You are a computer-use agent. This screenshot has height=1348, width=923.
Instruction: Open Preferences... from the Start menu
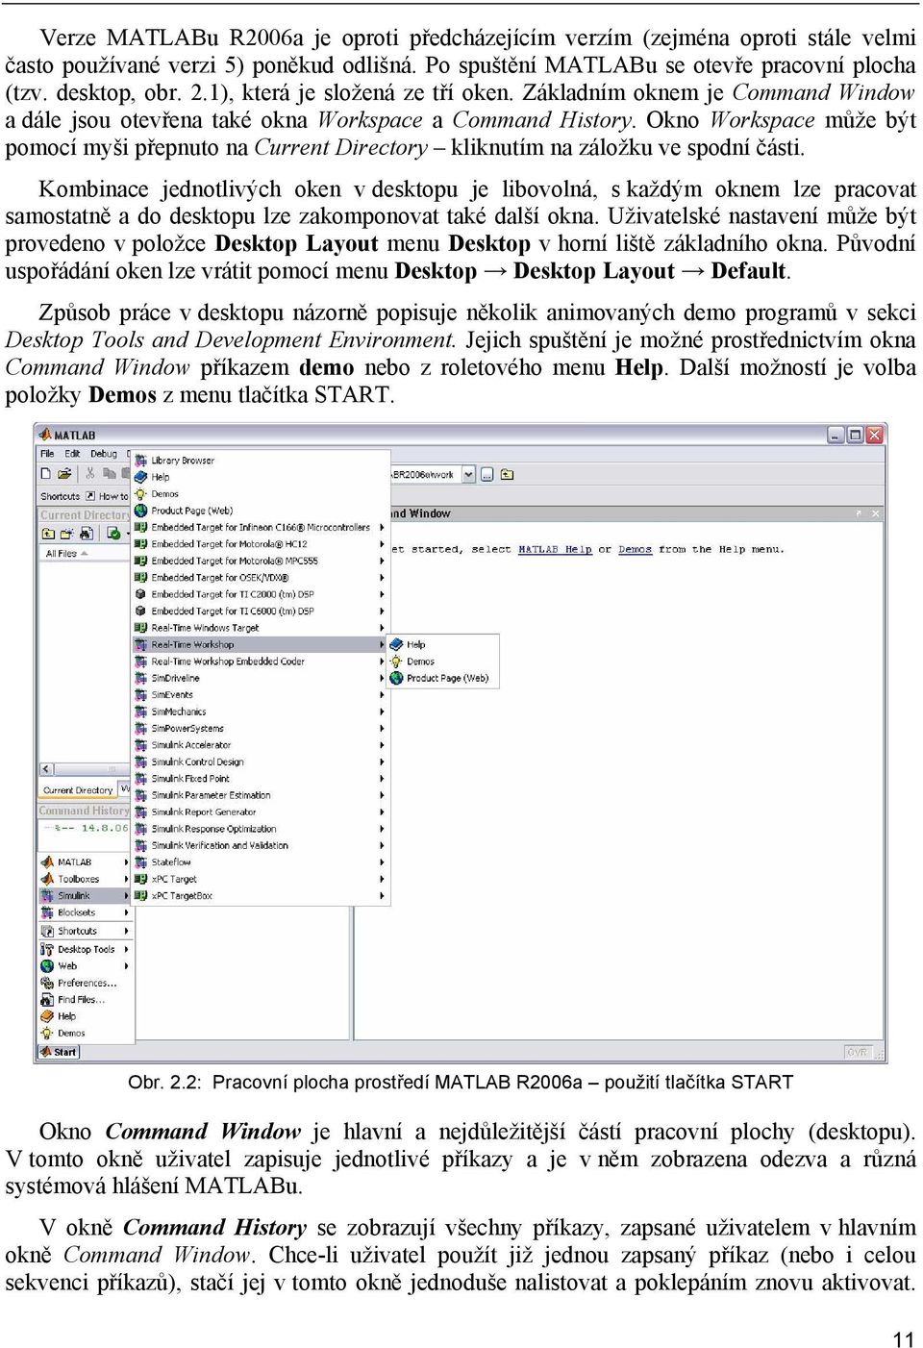[x=85, y=983]
